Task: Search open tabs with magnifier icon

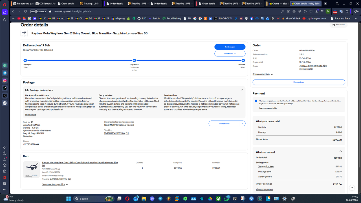Action: pos(337,4)
